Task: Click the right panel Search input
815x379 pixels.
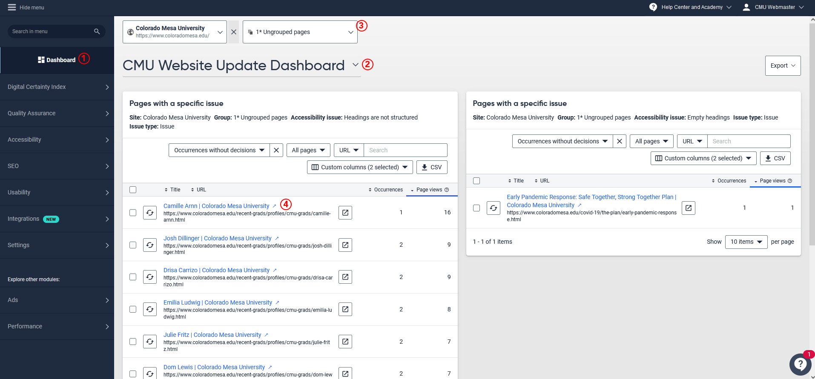Action: tap(749, 141)
